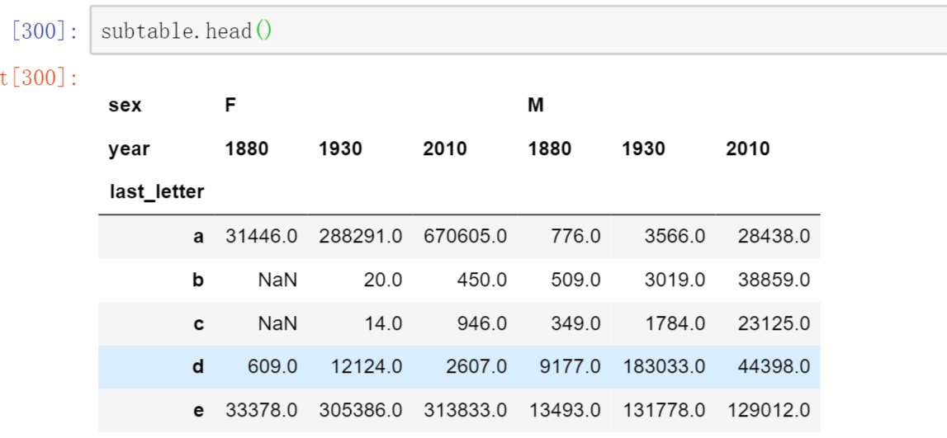Select the 2010 header under M
Viewport: 947px width, 438px height.
(748, 149)
